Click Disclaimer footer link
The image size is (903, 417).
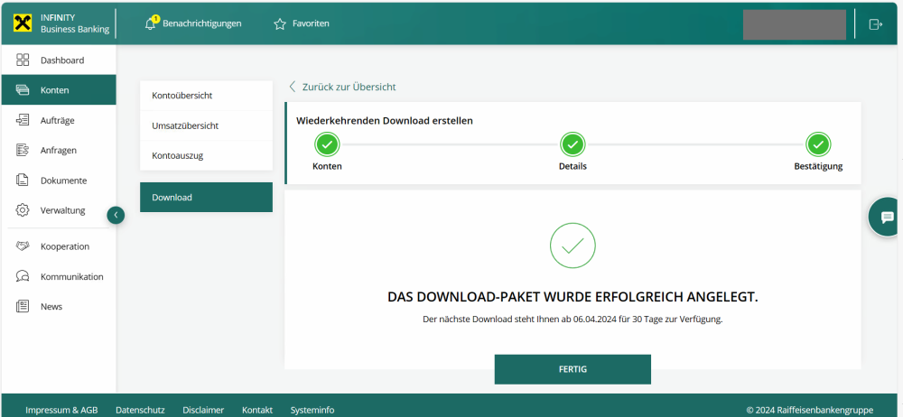click(x=203, y=410)
